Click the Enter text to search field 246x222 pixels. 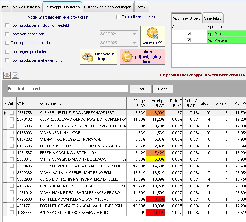(68, 89)
